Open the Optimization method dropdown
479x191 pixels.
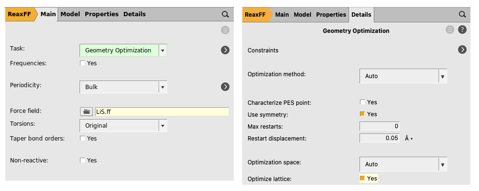403,76
